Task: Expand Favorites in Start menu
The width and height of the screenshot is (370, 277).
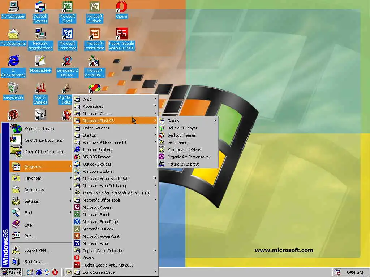Action: 41,178
